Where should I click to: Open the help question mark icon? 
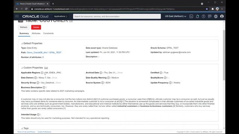204,16
